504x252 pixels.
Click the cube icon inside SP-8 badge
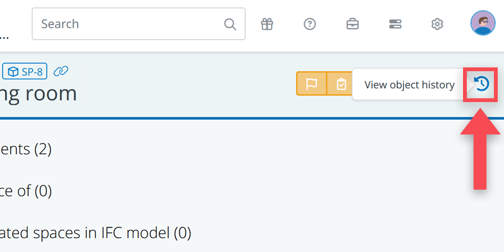coord(13,72)
